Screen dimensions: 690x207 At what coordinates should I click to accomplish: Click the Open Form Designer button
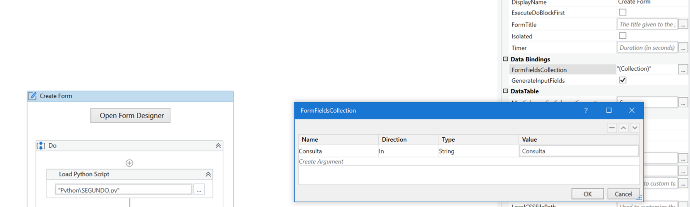(132, 116)
